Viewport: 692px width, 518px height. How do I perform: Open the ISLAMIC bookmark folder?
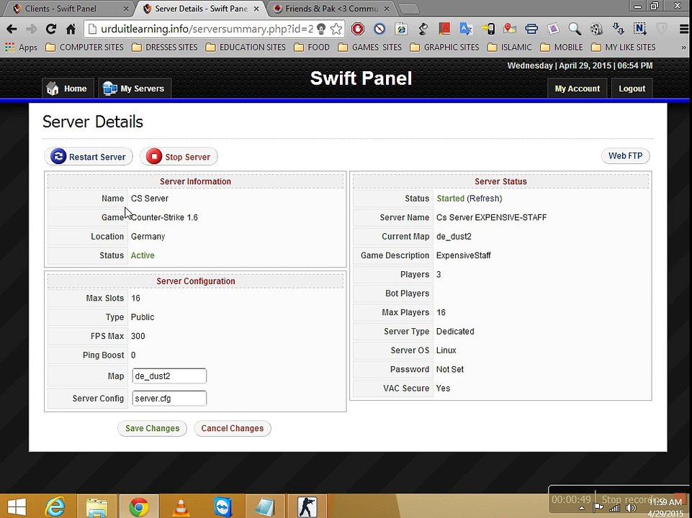(509, 47)
